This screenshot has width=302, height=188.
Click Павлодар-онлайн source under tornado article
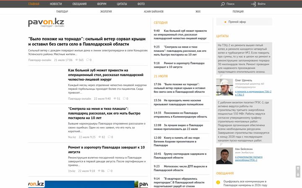point(40,60)
